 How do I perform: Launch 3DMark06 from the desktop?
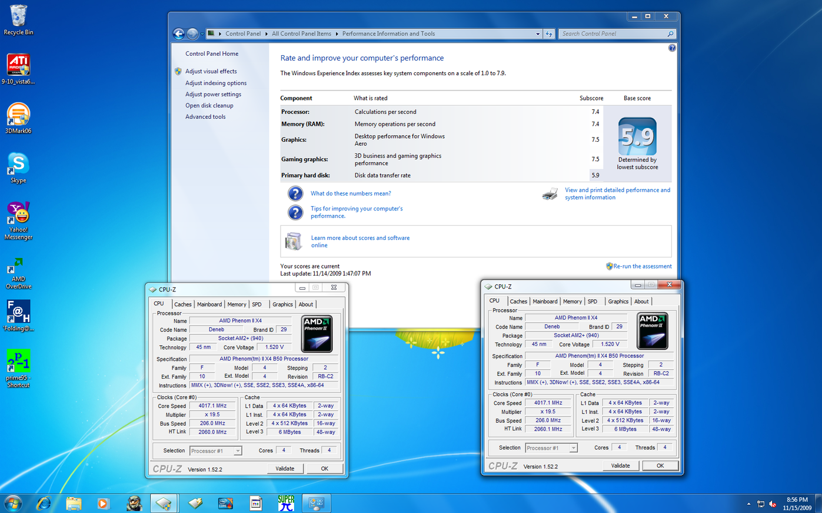[x=18, y=118]
